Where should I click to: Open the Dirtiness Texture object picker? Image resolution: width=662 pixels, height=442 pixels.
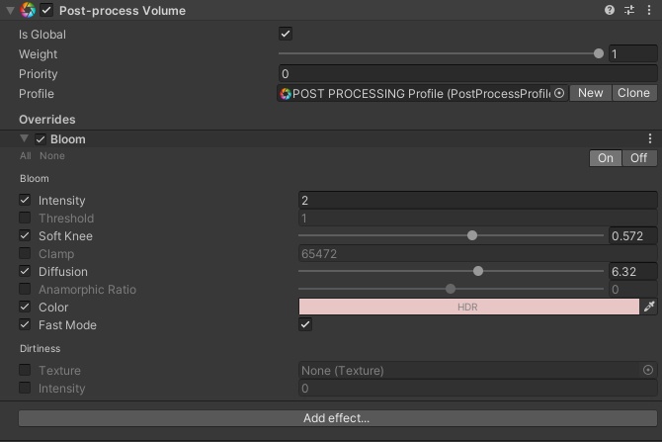648,371
